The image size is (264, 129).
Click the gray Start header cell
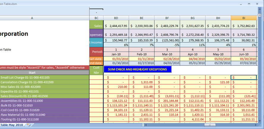(45, 72)
